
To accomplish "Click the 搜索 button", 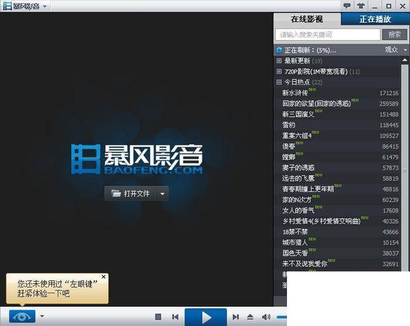I will click(x=394, y=35).
